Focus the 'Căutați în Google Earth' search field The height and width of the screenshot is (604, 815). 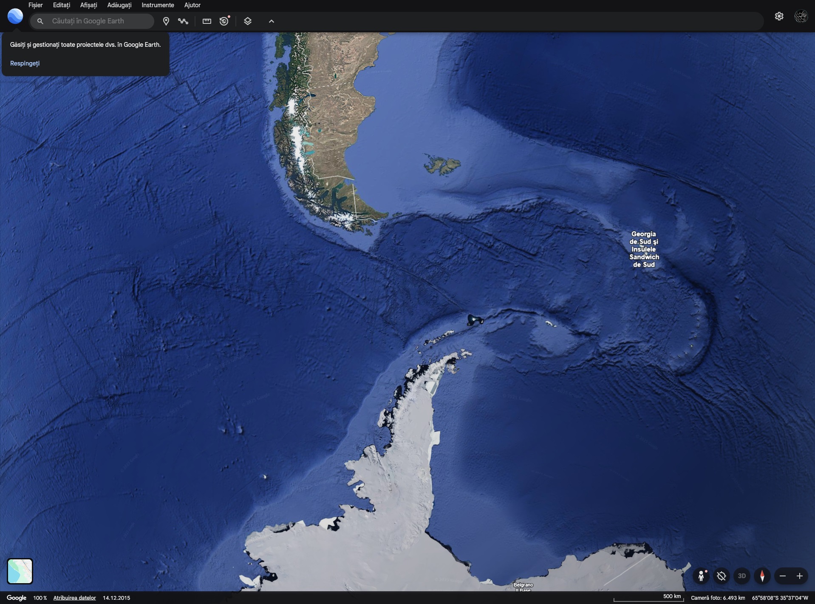[92, 21]
